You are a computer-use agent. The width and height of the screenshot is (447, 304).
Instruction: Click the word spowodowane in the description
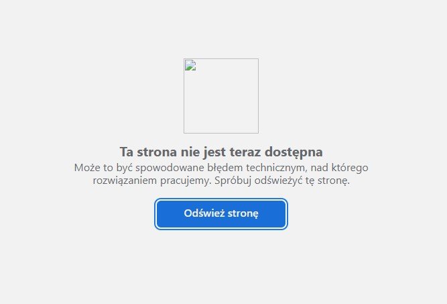click(x=170, y=168)
